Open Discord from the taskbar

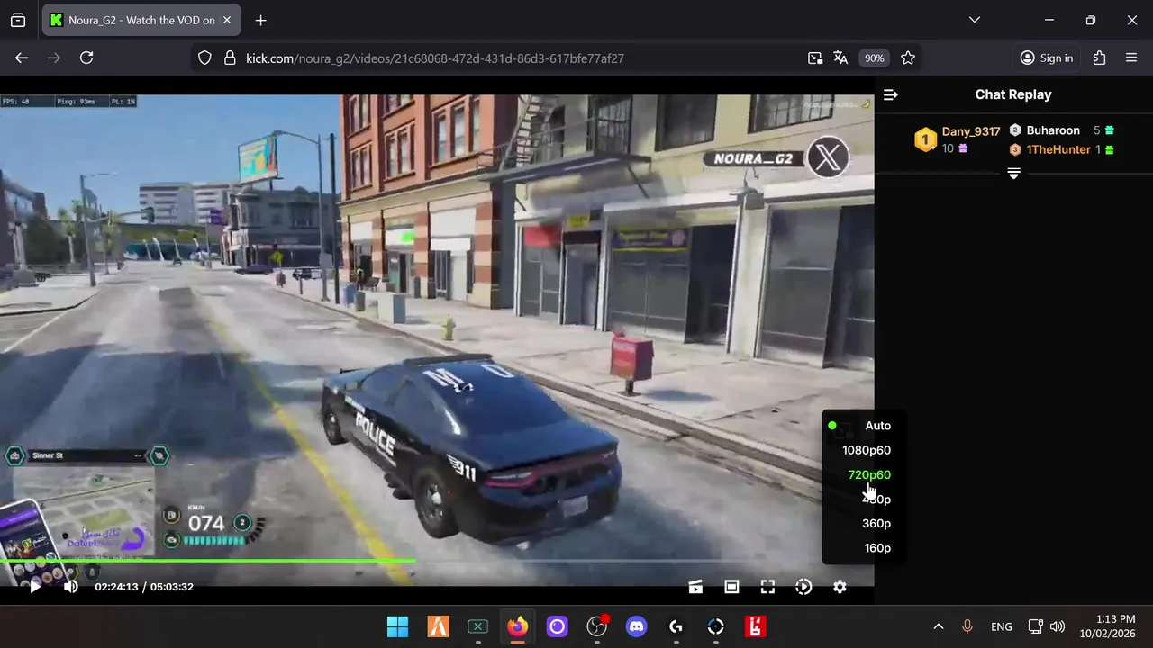(x=636, y=626)
